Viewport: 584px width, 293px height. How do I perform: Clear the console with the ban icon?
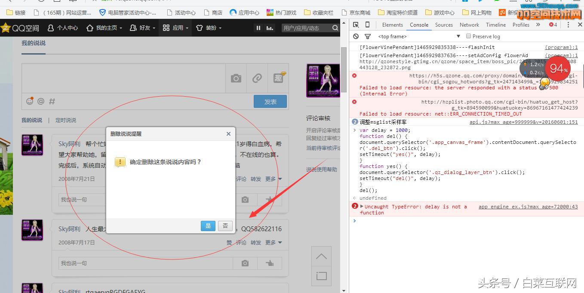pyautogui.click(x=356, y=37)
